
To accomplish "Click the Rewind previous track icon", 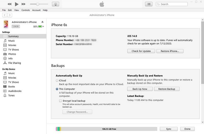I will click(x=9, y=4).
